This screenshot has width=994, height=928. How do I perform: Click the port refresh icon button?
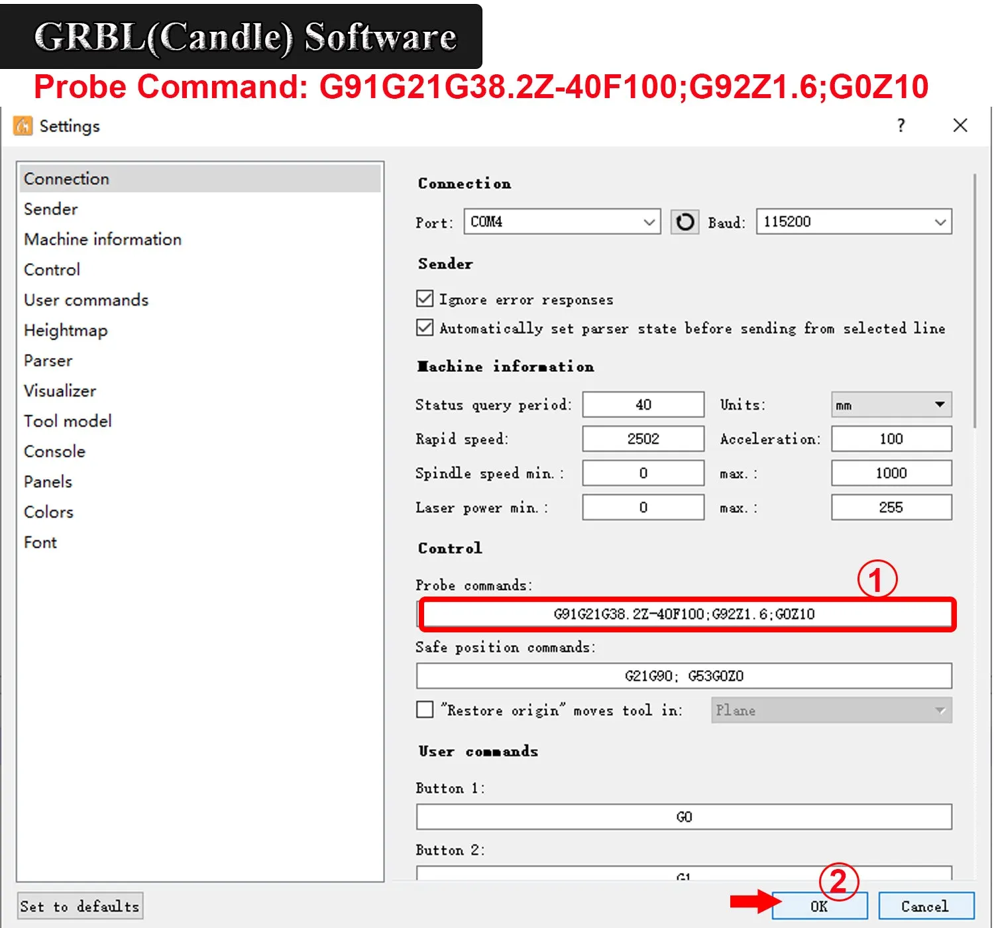pos(685,222)
